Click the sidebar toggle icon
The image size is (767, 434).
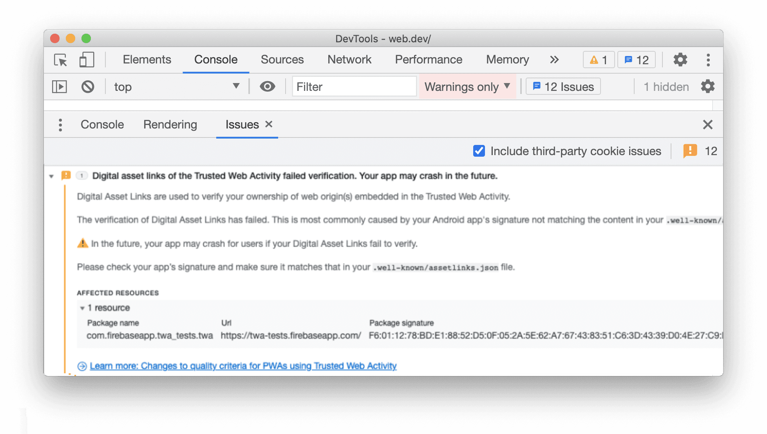(60, 87)
